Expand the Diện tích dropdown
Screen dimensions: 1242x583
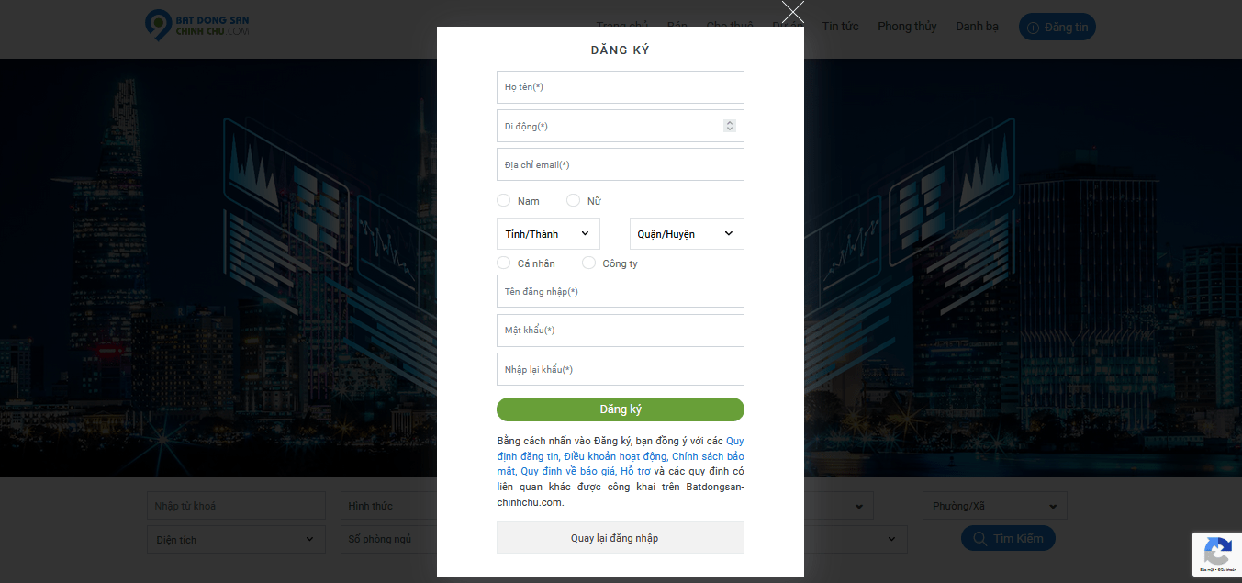236,539
